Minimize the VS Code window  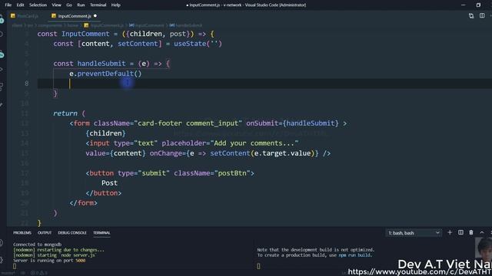tap(463, 5)
